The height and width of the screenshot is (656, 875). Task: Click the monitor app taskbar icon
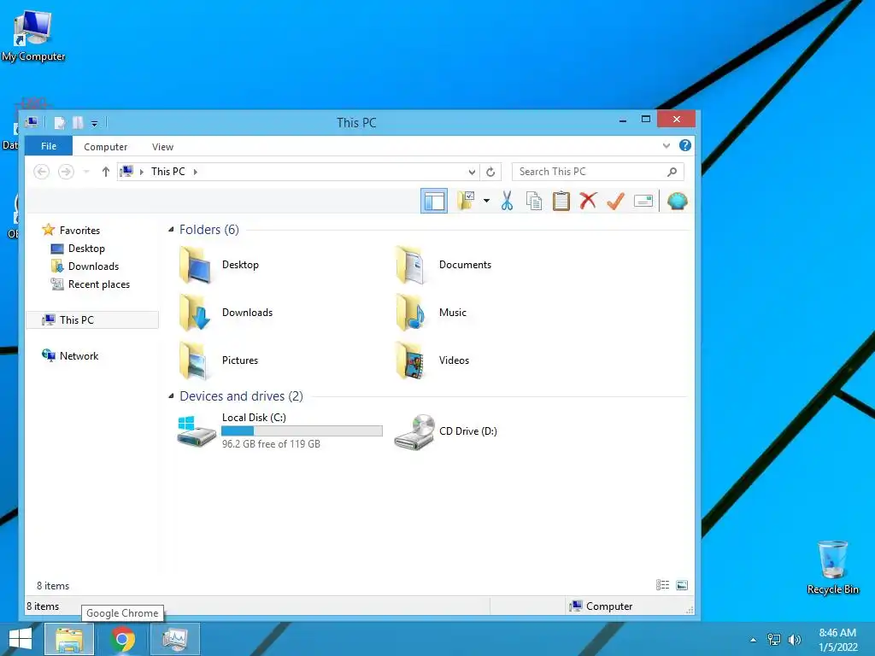(x=175, y=639)
